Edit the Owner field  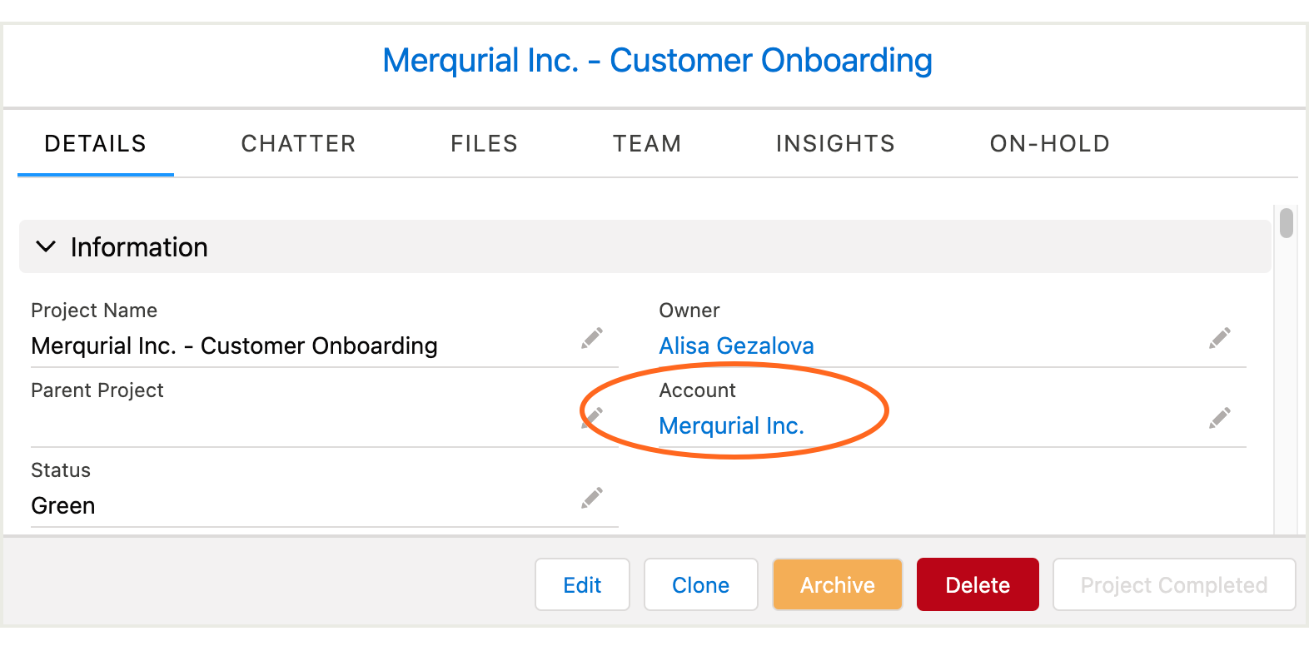tap(1219, 338)
